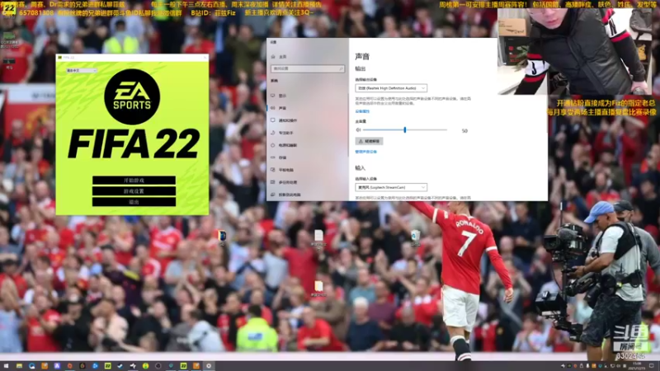Open File Explorer from the taskbar
Image resolution: width=660 pixels, height=371 pixels.
pyautogui.click(x=19, y=366)
